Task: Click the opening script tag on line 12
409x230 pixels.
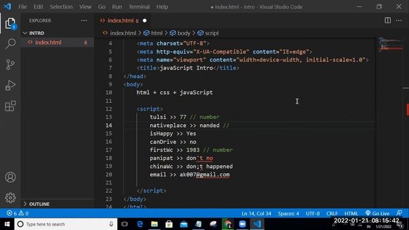Action: point(150,109)
